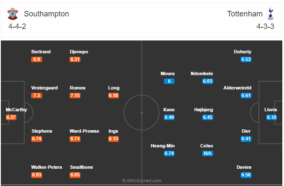Viewport: 284px width, 186px height.
Task: Click the Southampton club crest icon
Action: (13, 14)
